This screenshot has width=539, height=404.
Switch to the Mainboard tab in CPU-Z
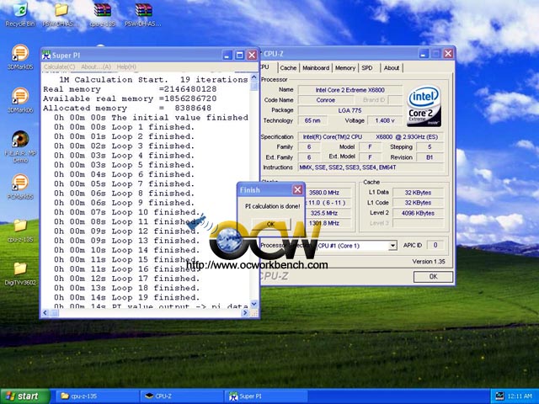click(x=316, y=67)
